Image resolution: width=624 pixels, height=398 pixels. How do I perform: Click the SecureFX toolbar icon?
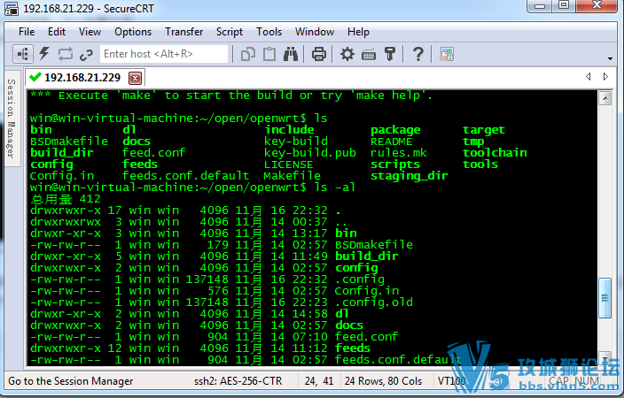pos(447,54)
